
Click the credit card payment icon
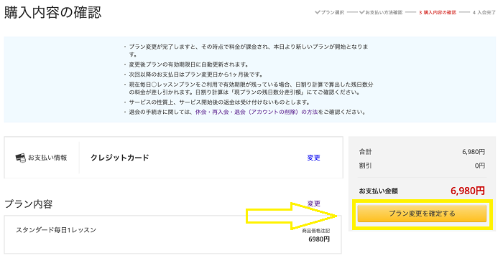point(21,158)
